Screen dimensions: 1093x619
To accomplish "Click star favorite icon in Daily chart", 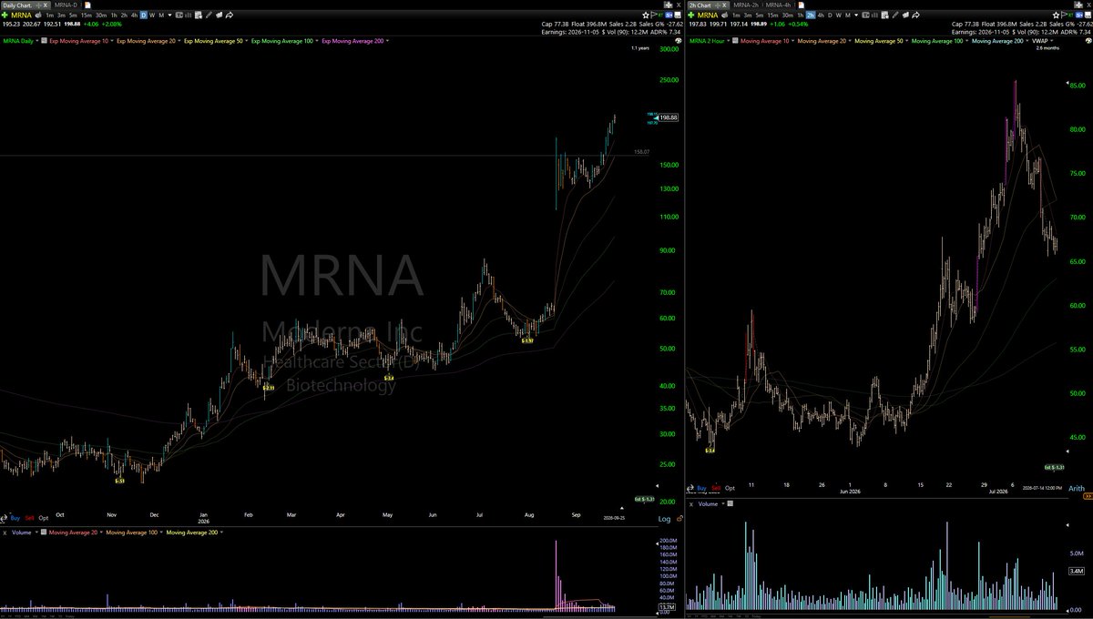I will pos(646,15).
